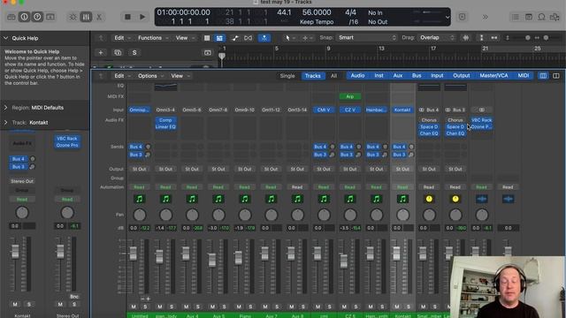This screenshot has height=318, width=566.
Task: Open the Linear EQ plug-in slot
Action: [165, 127]
